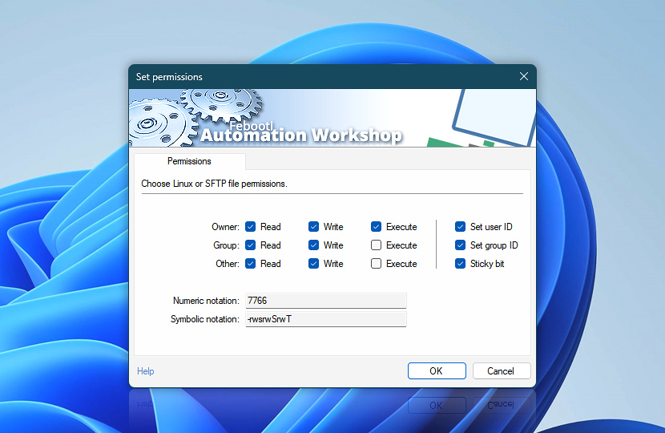
Task: Click the Numeric notation label
Action: [x=206, y=301]
